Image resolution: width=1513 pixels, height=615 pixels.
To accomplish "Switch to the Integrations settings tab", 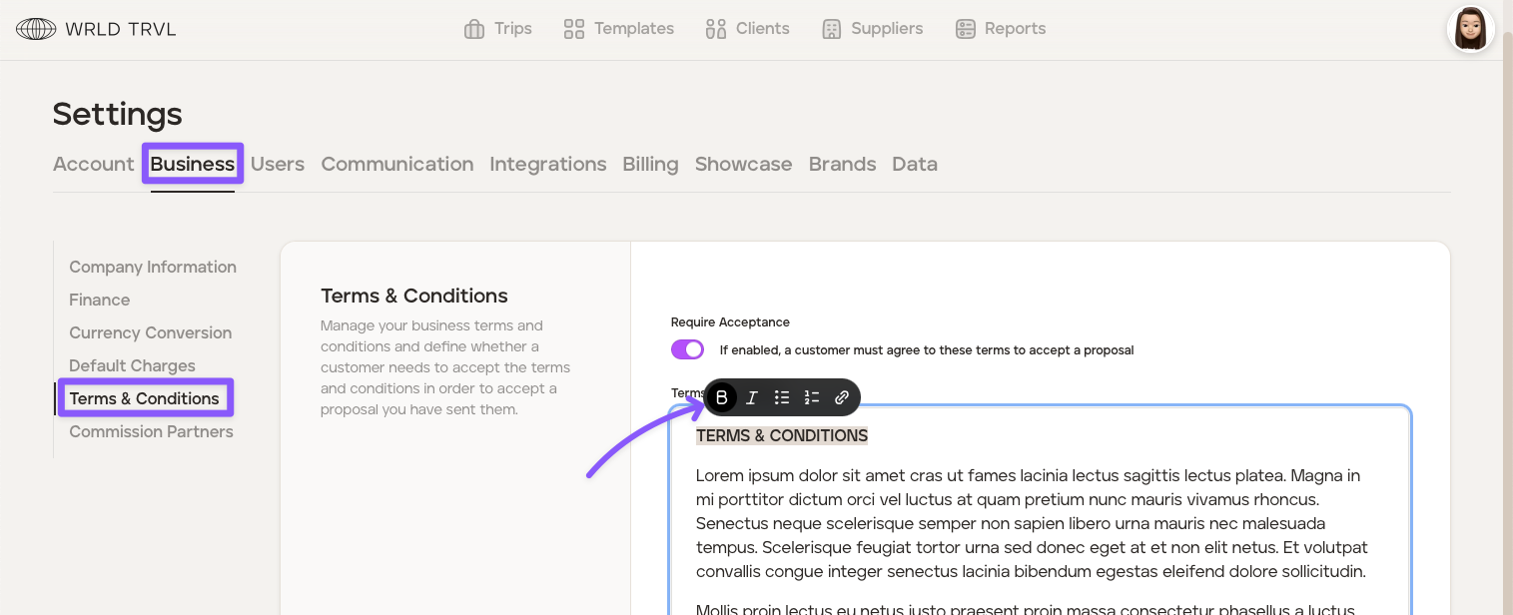I will pos(547,164).
